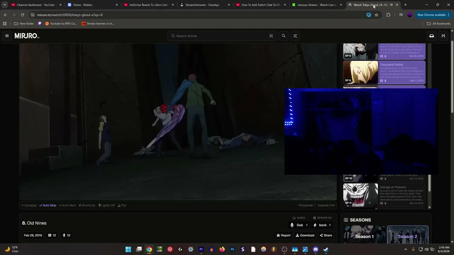Click the Report button
Screen dimensions: 454x255
[283, 235]
